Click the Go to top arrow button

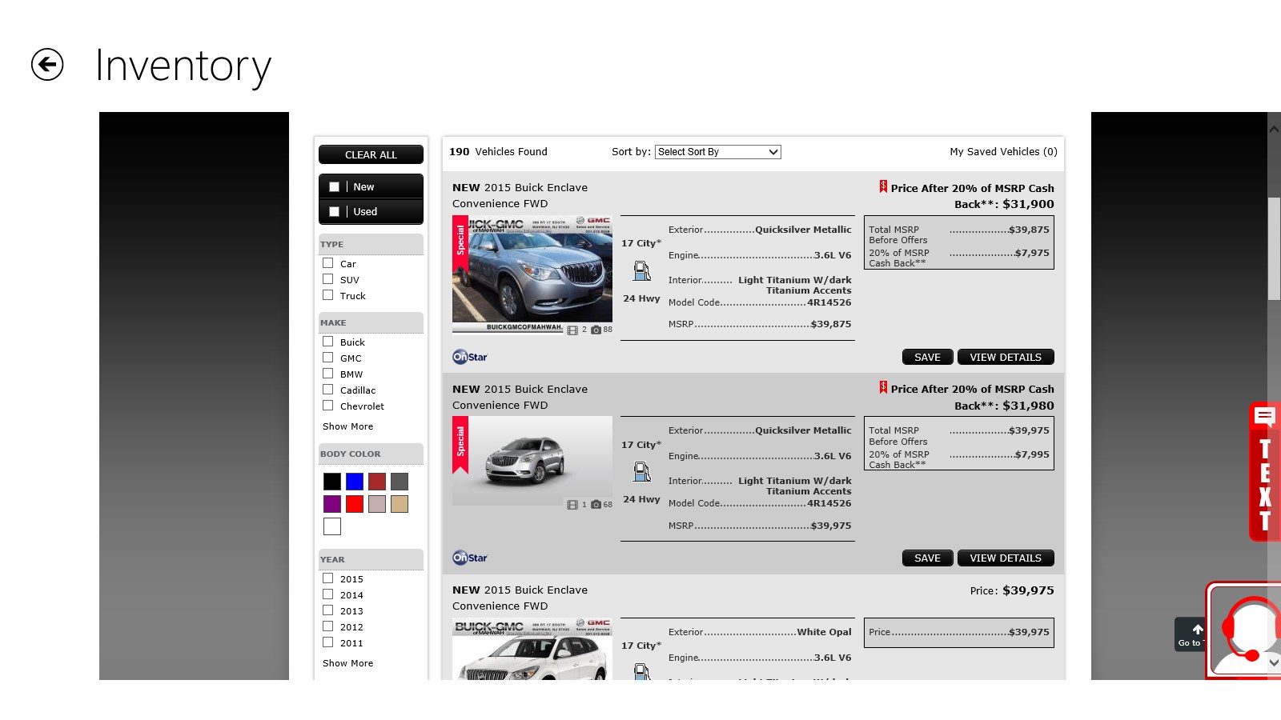click(1191, 634)
